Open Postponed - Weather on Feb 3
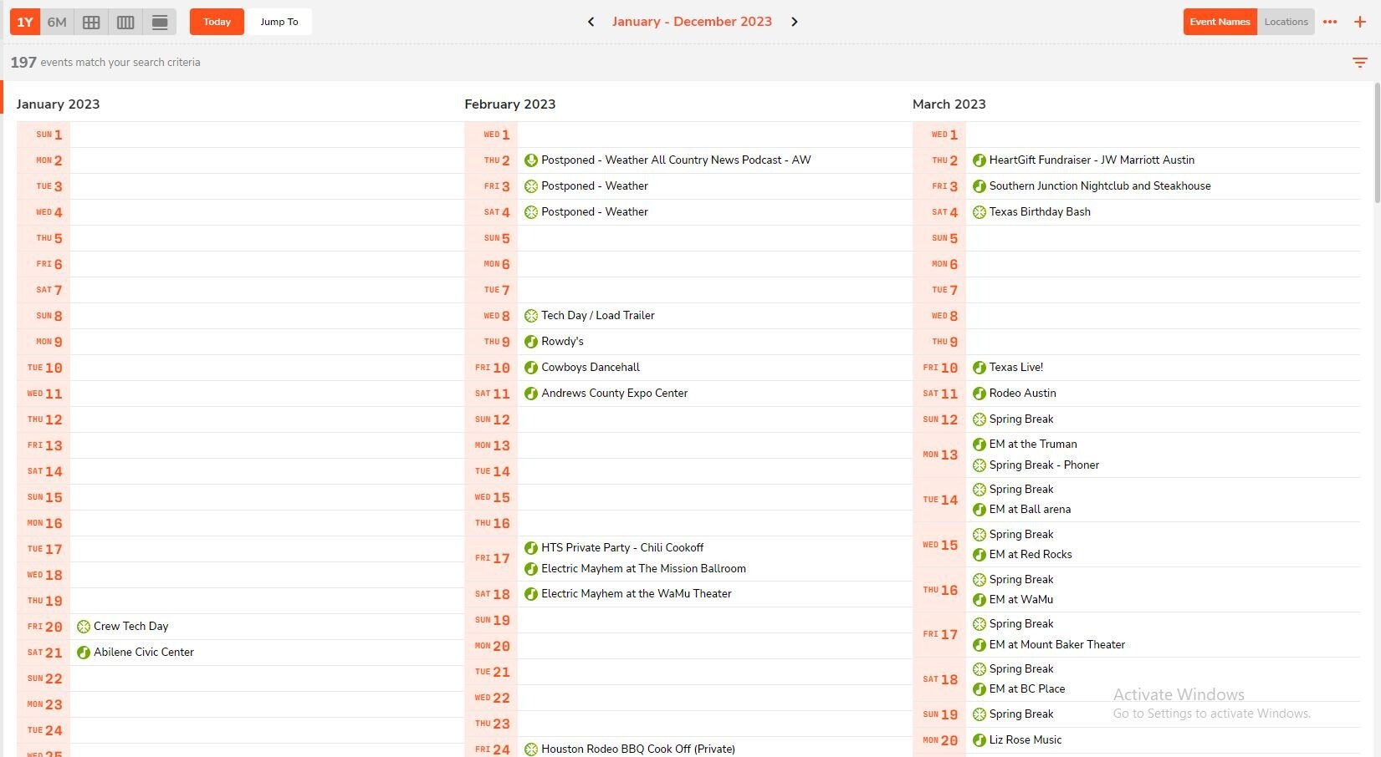The image size is (1381, 757). 595,185
